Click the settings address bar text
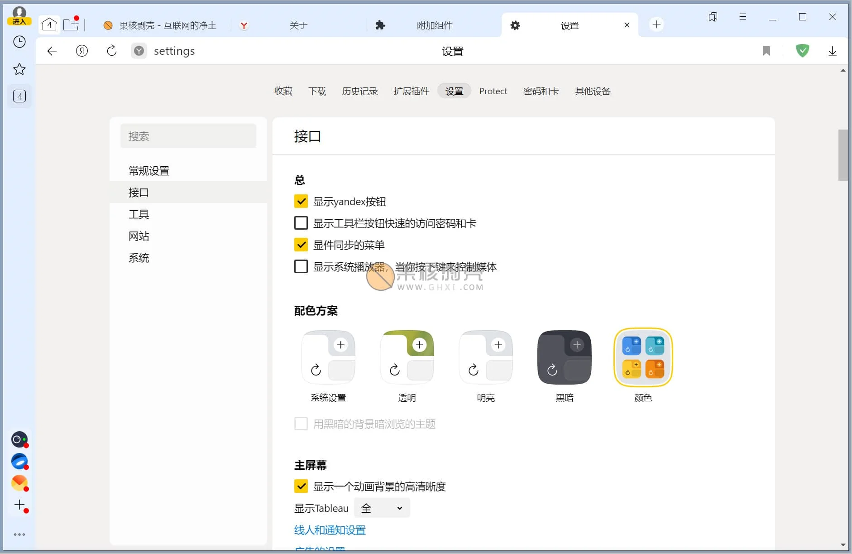This screenshot has width=852, height=554. (174, 51)
